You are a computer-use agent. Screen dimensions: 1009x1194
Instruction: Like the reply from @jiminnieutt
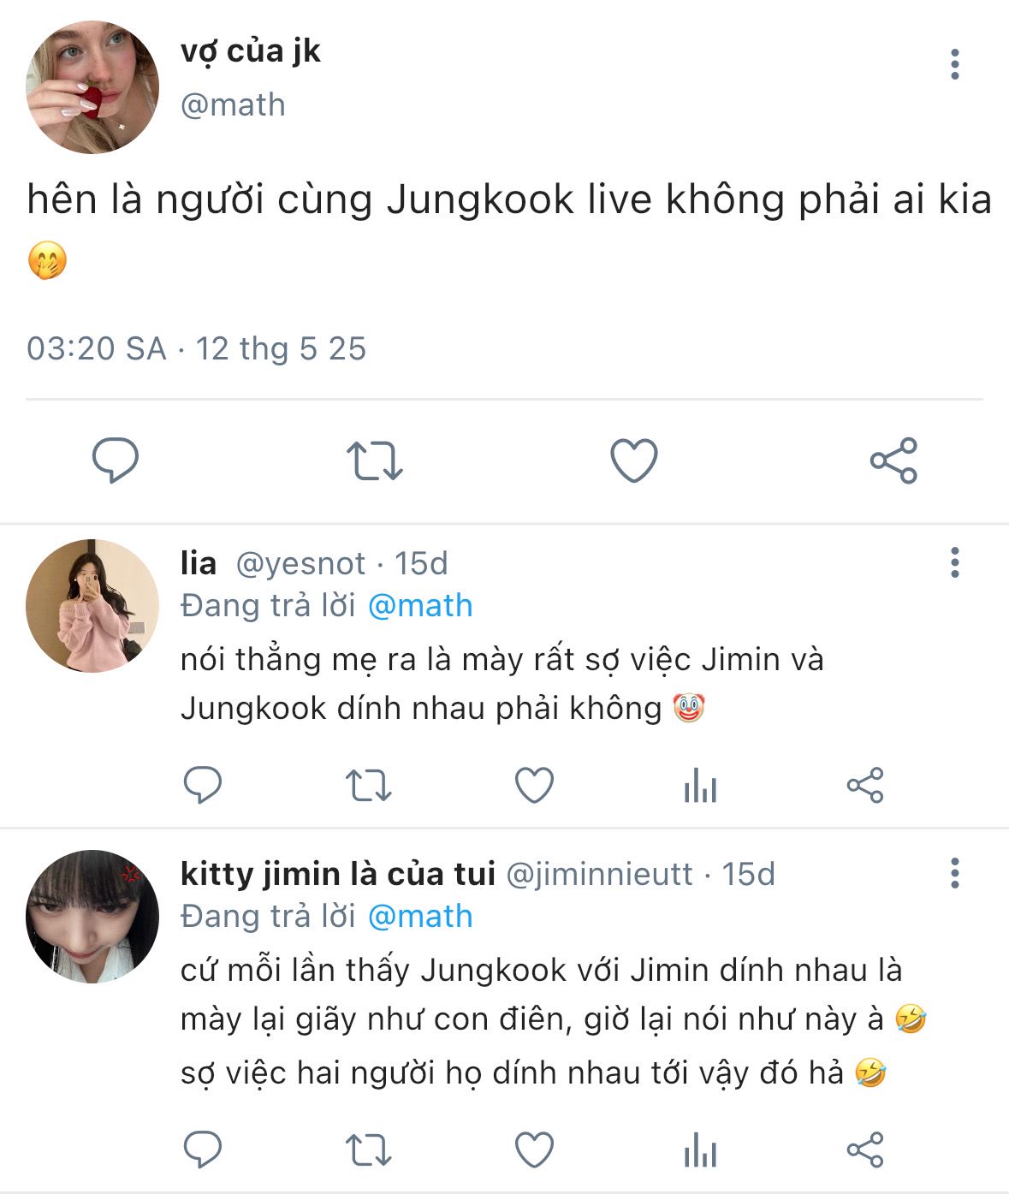tap(534, 1149)
